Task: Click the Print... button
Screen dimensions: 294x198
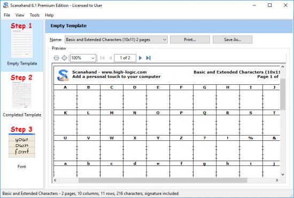Action: point(190,39)
